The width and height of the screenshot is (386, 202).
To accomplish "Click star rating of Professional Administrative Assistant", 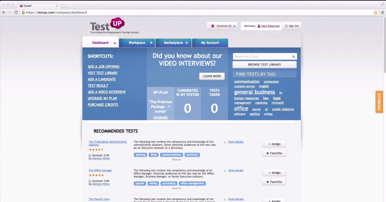I will pyautogui.click(x=96, y=150).
